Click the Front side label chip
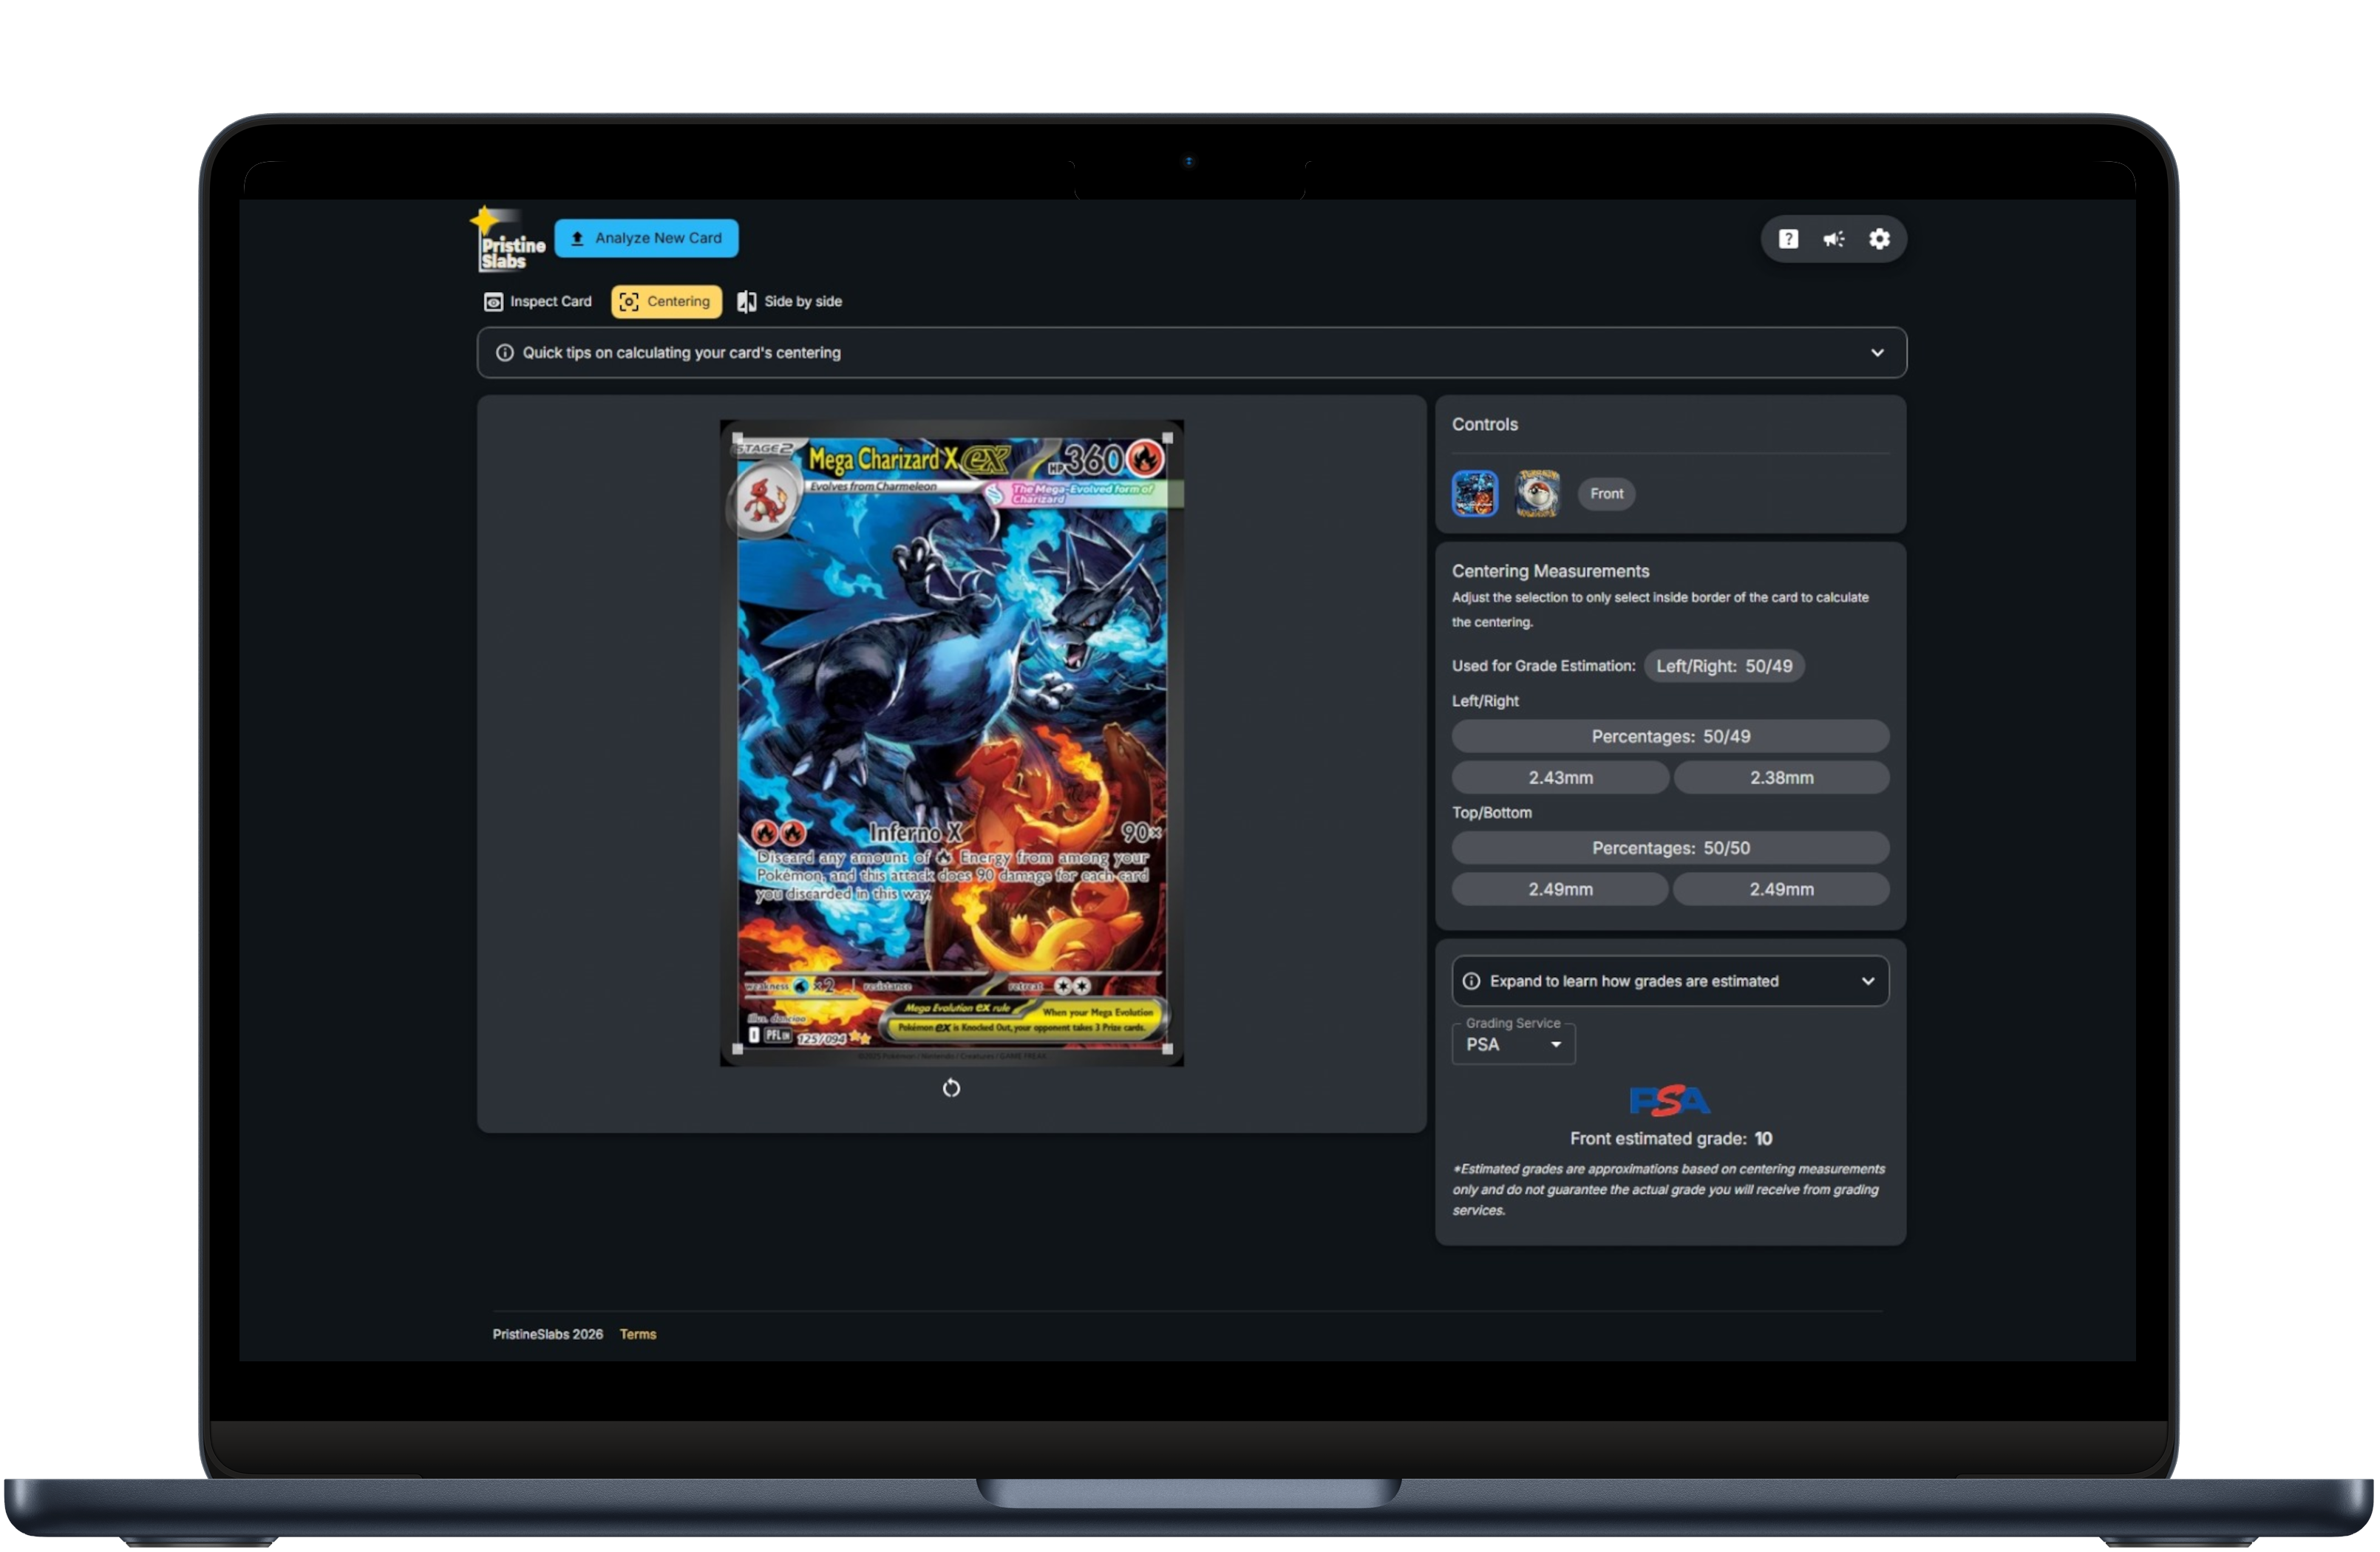Screen dimensions: 2380x1552 click(1606, 494)
